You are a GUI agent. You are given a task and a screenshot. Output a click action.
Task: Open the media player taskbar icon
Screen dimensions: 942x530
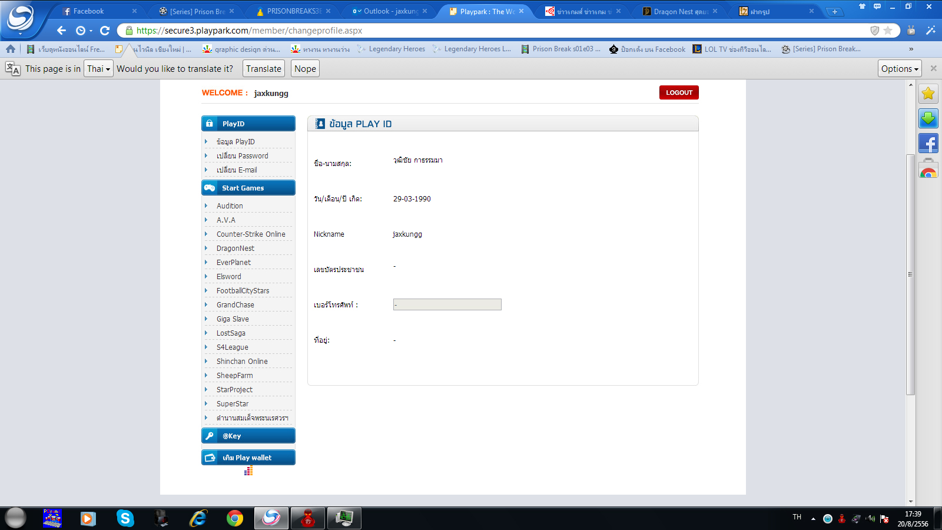click(88, 518)
